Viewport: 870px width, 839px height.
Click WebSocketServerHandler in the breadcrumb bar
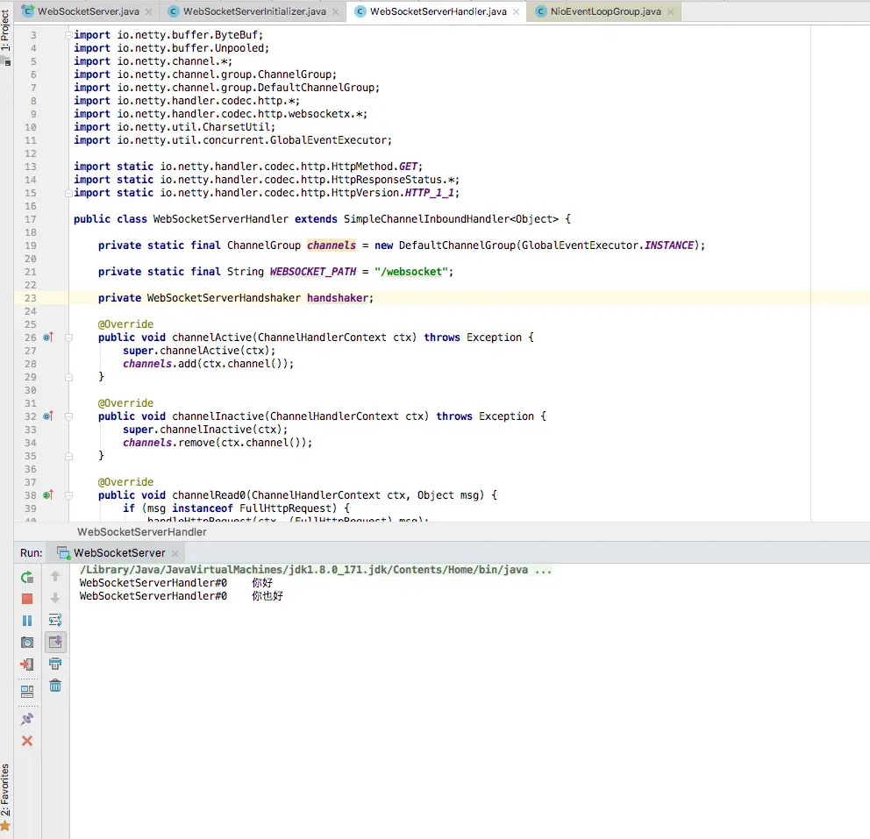click(142, 531)
